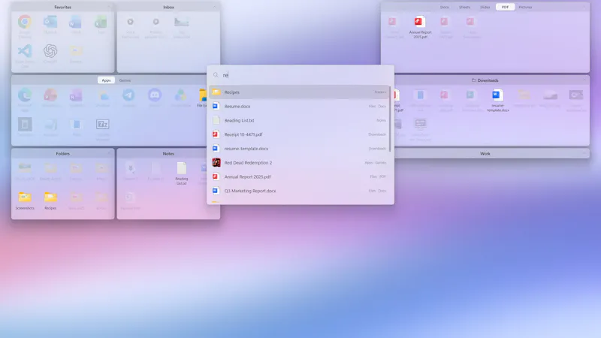Viewport: 601px width, 338px height.
Task: Launch Outlook from Favorites
Action: 50,26
